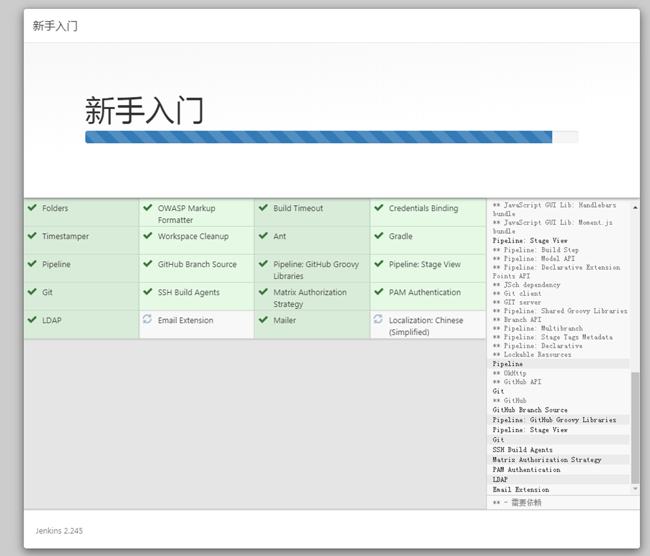Click the '** GIT server' log line

click(x=517, y=302)
